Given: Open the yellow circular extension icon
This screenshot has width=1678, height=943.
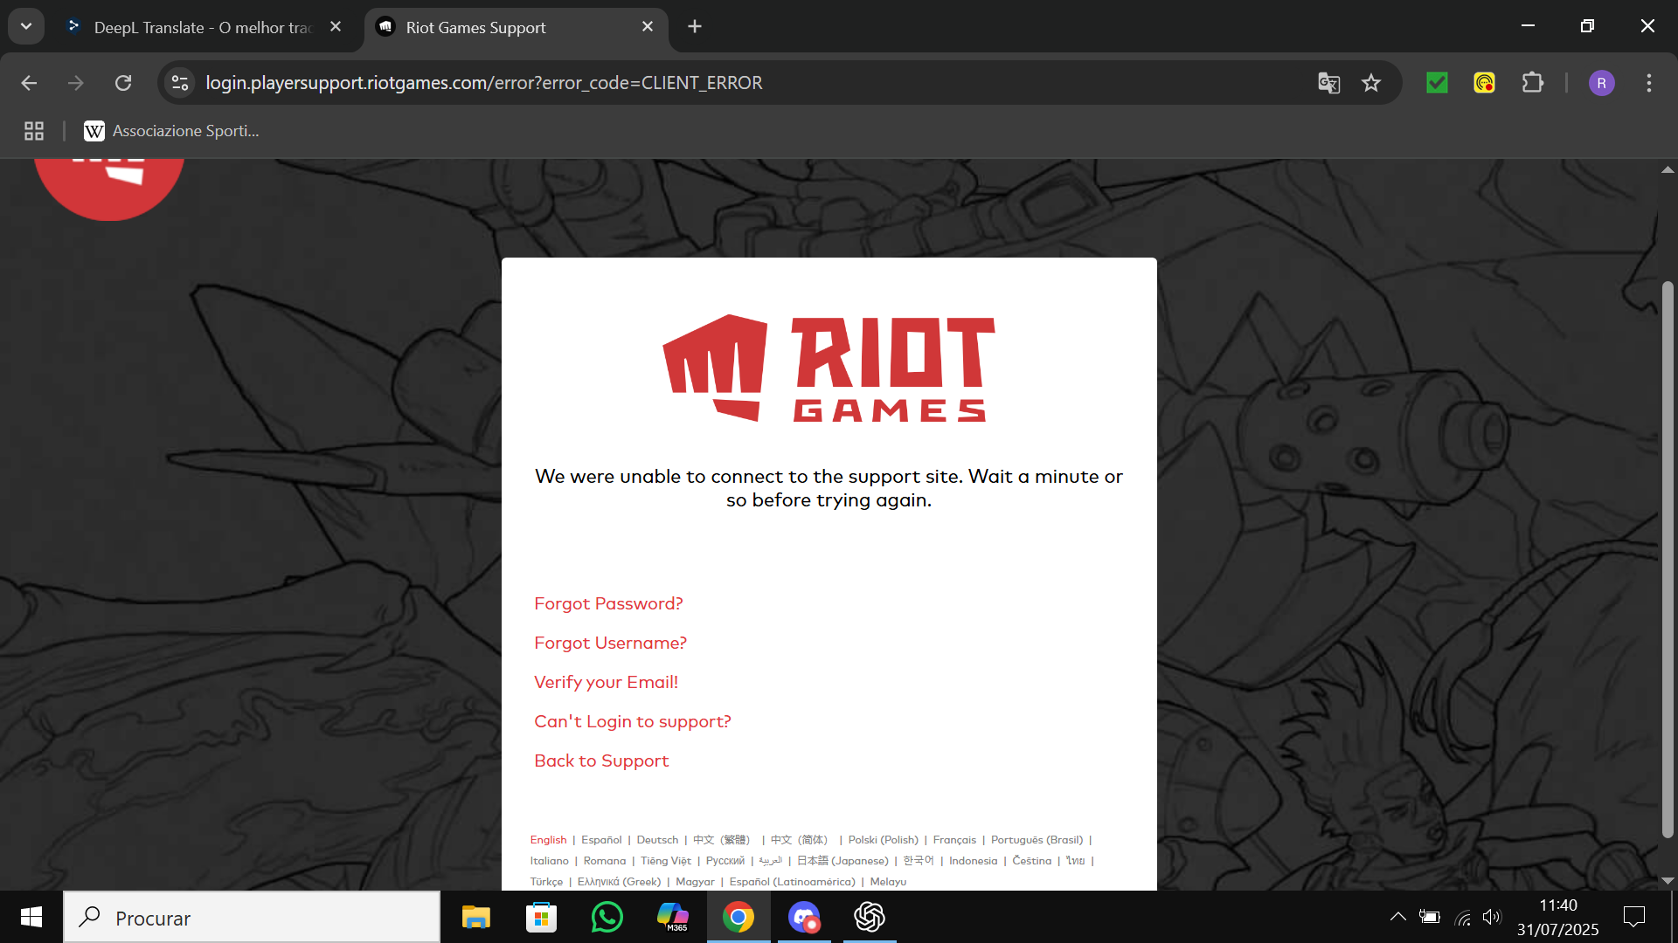Looking at the screenshot, I should pos(1484,83).
